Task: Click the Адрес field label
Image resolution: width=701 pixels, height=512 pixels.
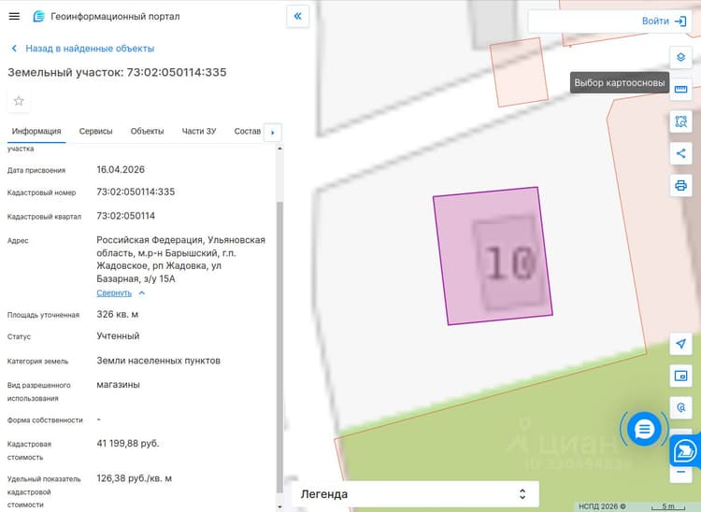Action: [18, 241]
